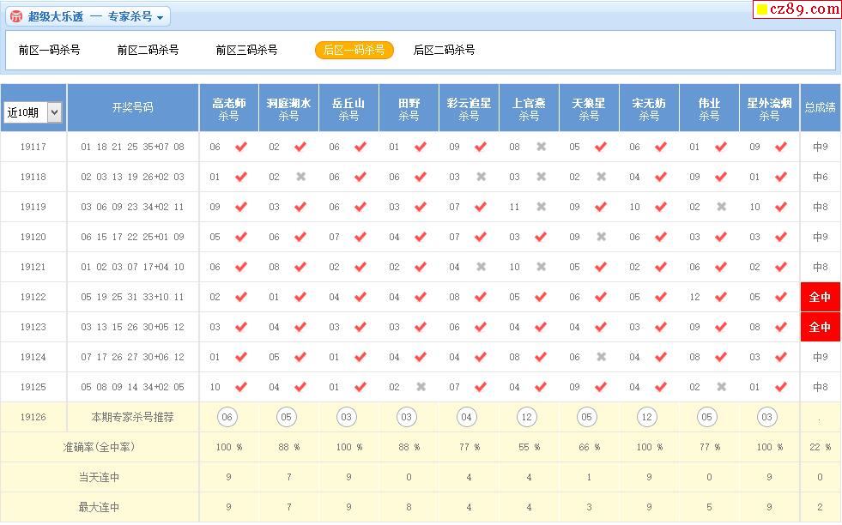Viewport: 842px width, 525px height.
Task: Click the 最大连中 row label
Action: tap(99, 507)
